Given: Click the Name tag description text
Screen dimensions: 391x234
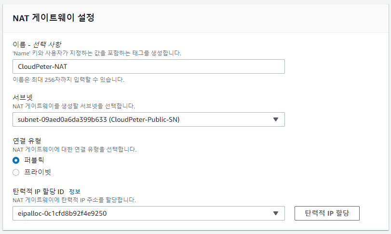Looking at the screenshot, I should click(x=100, y=52).
